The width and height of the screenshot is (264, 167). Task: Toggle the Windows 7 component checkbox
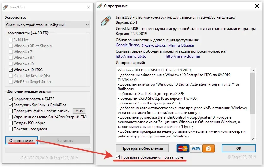point(10,52)
